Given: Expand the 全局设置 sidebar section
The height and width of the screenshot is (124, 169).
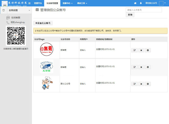Looking at the screenshot, I should (19, 10).
